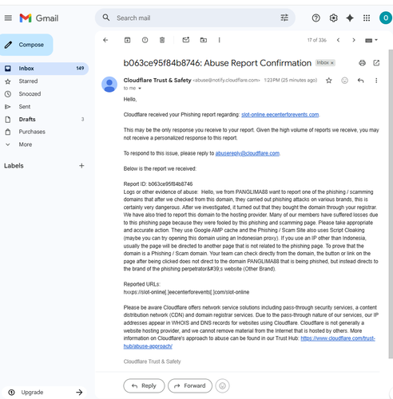Focus the Search mail input field
393x399 pixels.
click(x=196, y=18)
